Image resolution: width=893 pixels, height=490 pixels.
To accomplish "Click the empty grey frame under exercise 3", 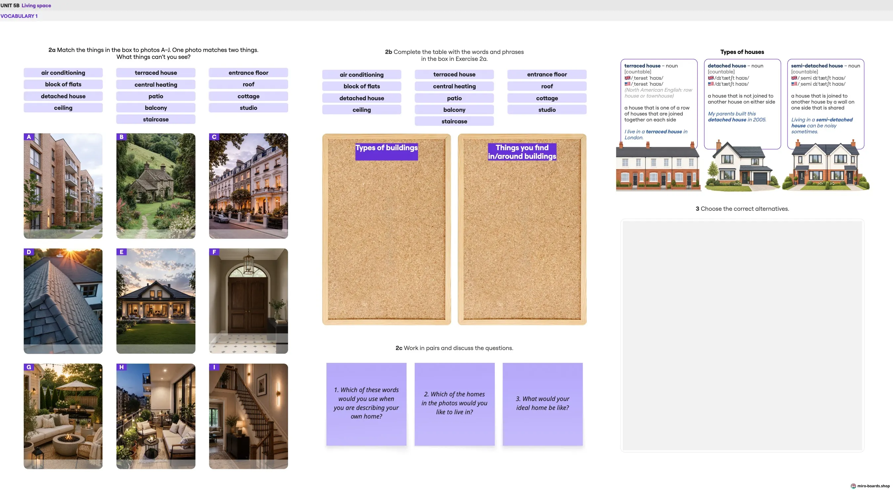I will (742, 336).
